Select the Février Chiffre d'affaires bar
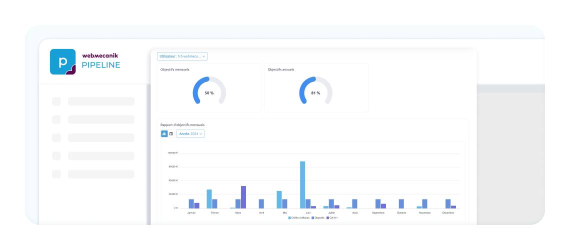 click(209, 199)
